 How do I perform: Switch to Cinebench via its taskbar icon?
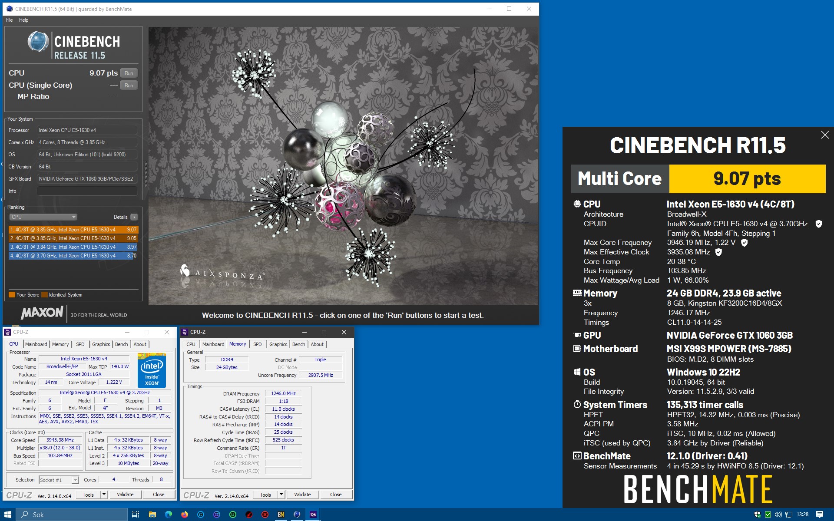(297, 514)
